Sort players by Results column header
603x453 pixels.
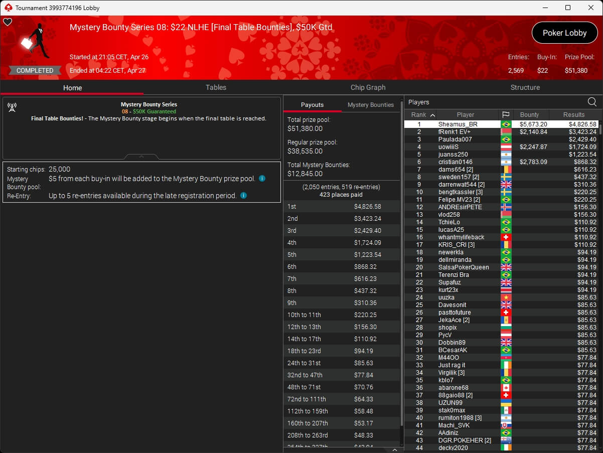point(573,115)
